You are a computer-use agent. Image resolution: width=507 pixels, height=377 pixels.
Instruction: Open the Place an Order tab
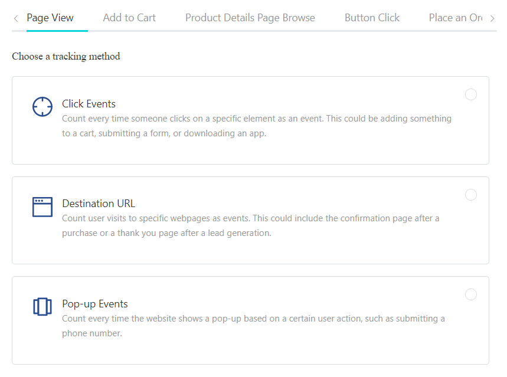456,18
